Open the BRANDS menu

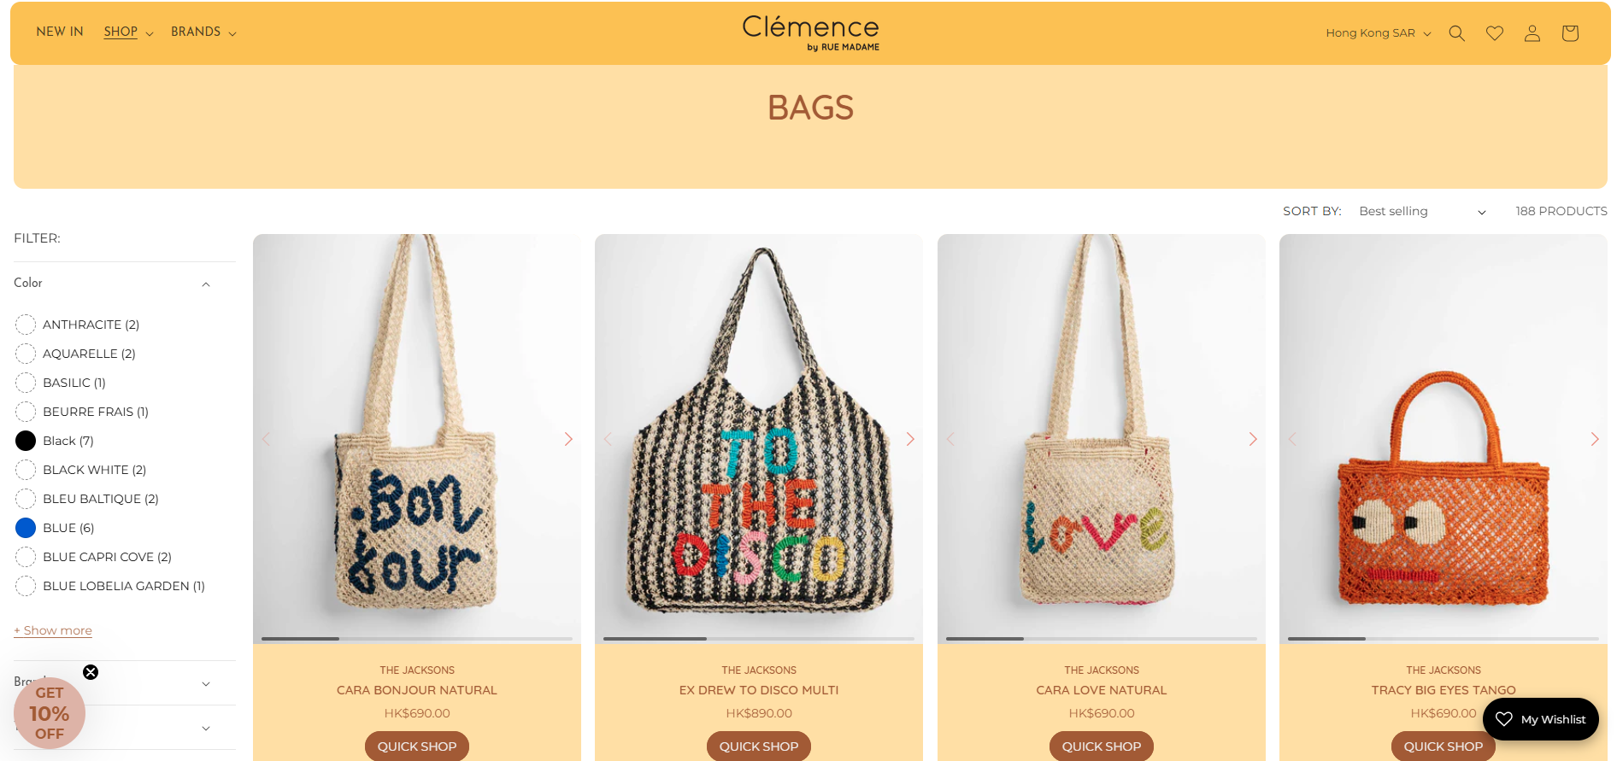coord(203,32)
